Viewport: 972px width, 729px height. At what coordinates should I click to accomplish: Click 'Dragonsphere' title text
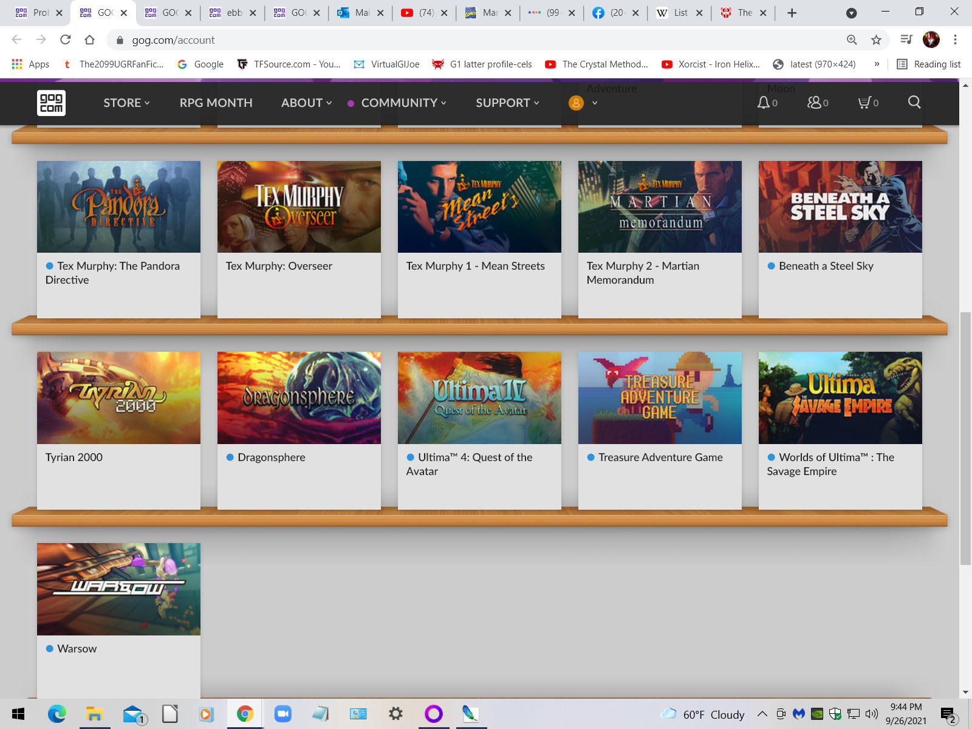point(272,457)
